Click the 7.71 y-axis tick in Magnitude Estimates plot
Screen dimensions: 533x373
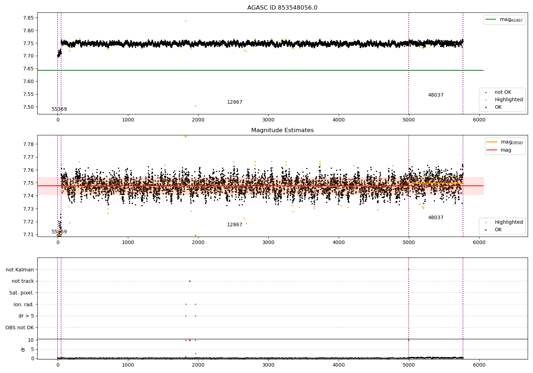[x=28, y=235]
